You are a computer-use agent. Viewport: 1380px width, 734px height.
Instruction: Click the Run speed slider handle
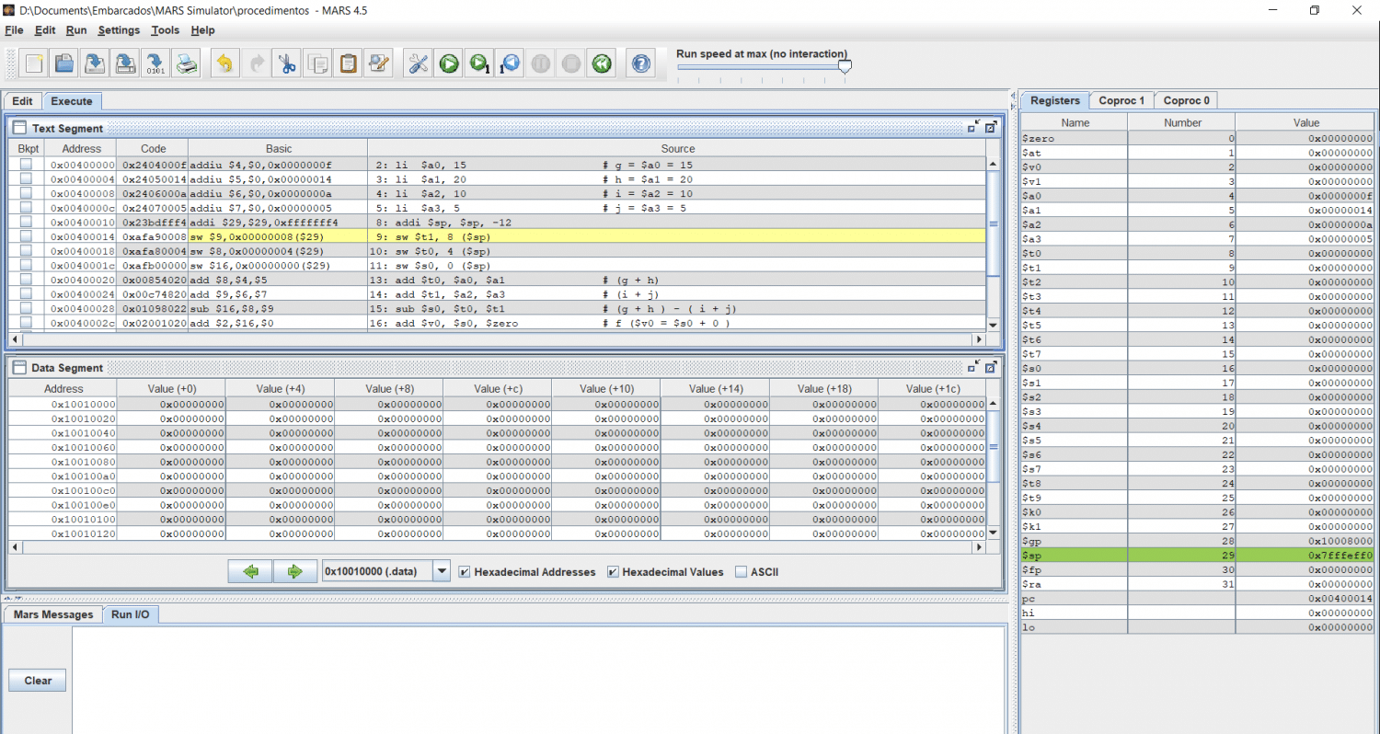(845, 66)
